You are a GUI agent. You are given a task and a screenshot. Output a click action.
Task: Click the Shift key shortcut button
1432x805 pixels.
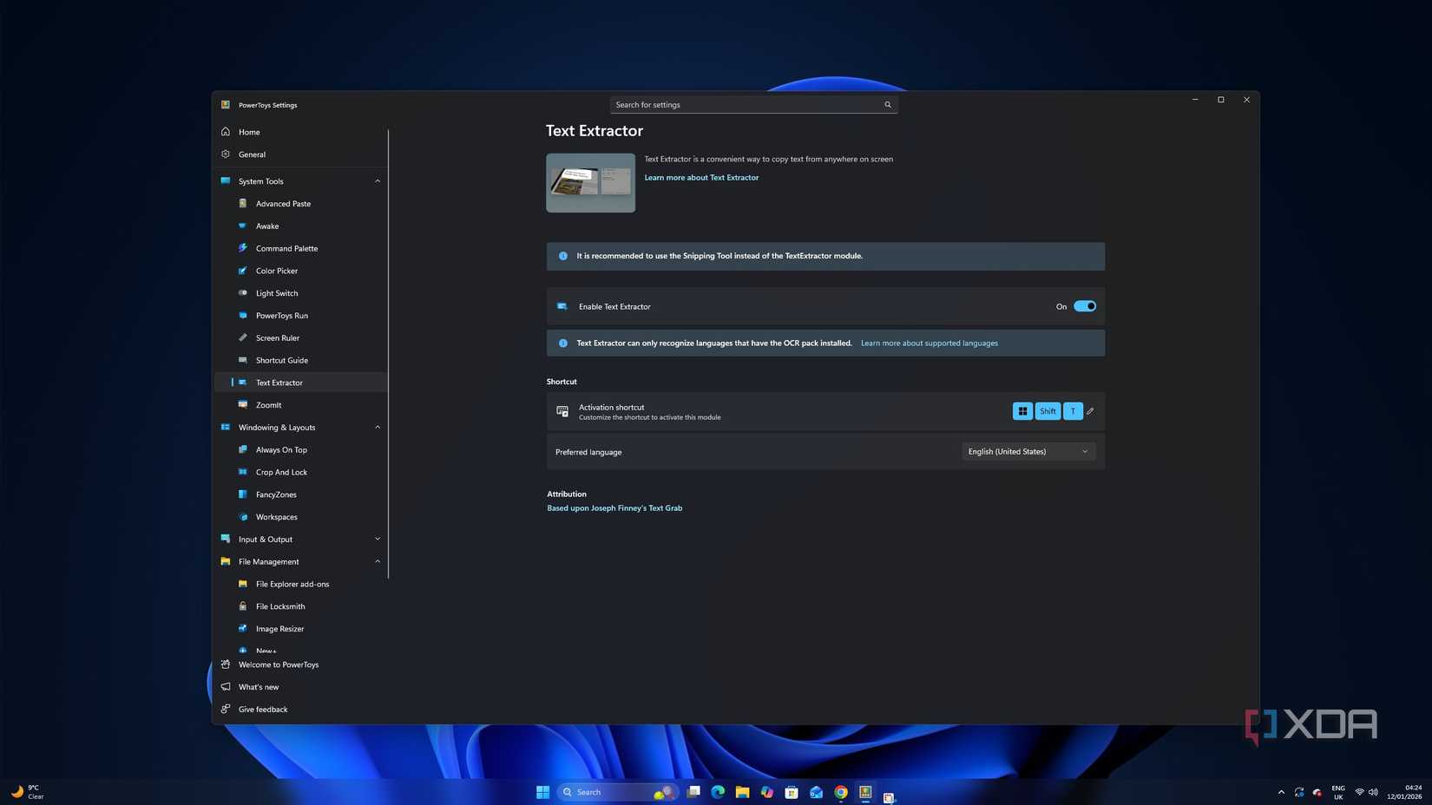point(1048,411)
